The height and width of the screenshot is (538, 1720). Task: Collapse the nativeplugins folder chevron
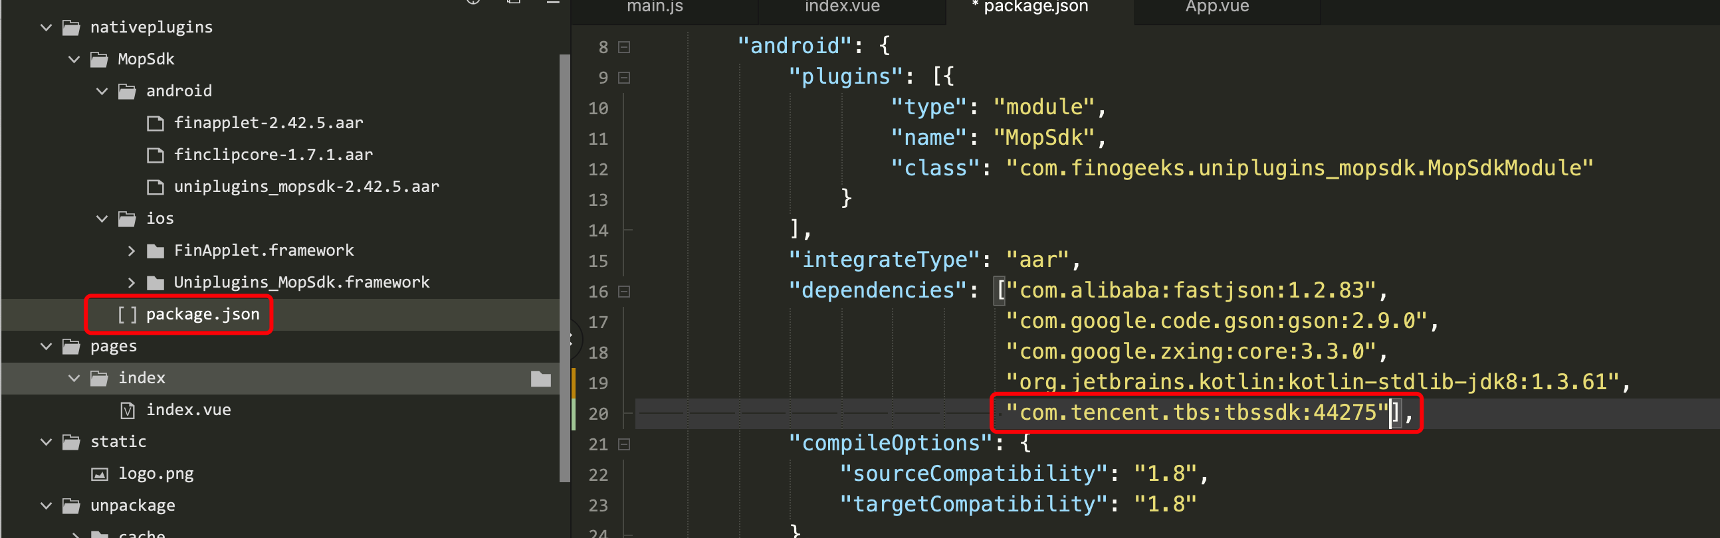click(46, 27)
